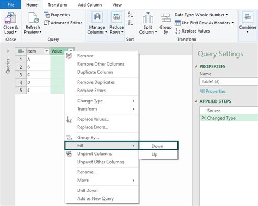258x206 pixels.
Task: Open the Fill submenu entry
Action: 102,146
